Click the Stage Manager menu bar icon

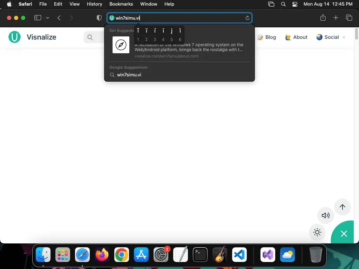tap(271, 4)
